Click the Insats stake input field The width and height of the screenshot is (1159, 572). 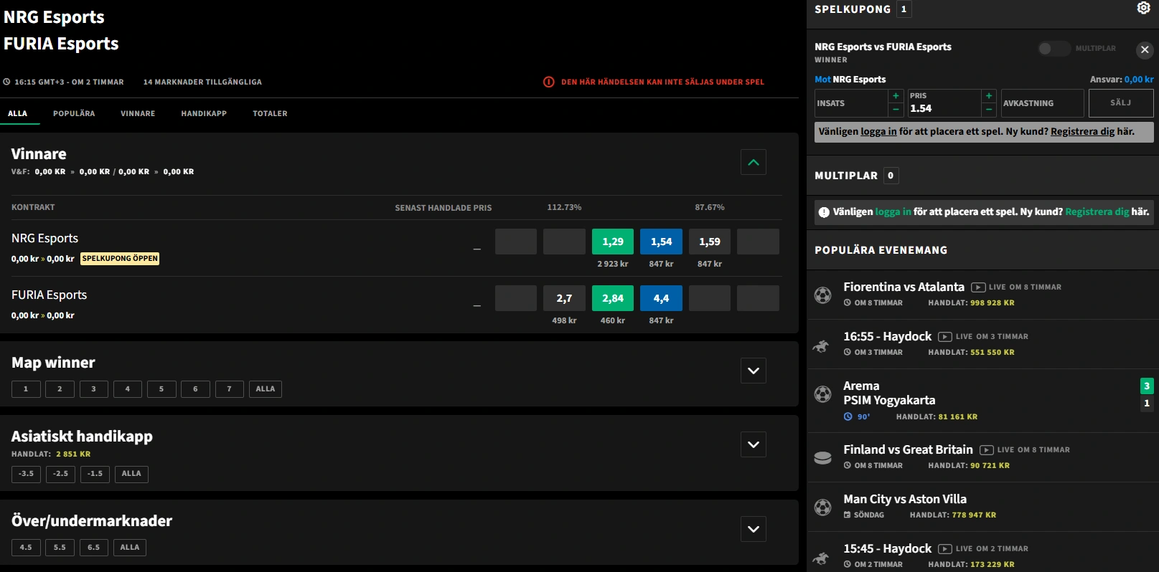(x=851, y=103)
